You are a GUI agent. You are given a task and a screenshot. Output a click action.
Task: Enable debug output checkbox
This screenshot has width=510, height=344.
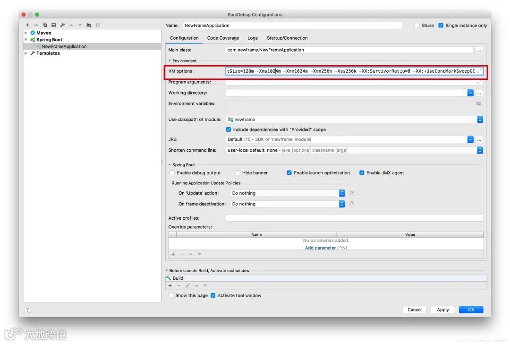[172, 173]
